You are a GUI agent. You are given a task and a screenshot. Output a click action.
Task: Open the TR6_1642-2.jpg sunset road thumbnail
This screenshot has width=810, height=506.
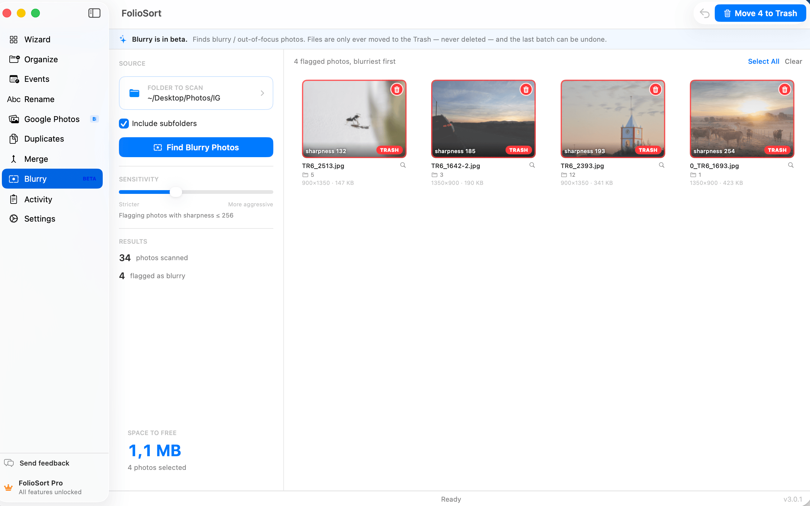pos(483,119)
